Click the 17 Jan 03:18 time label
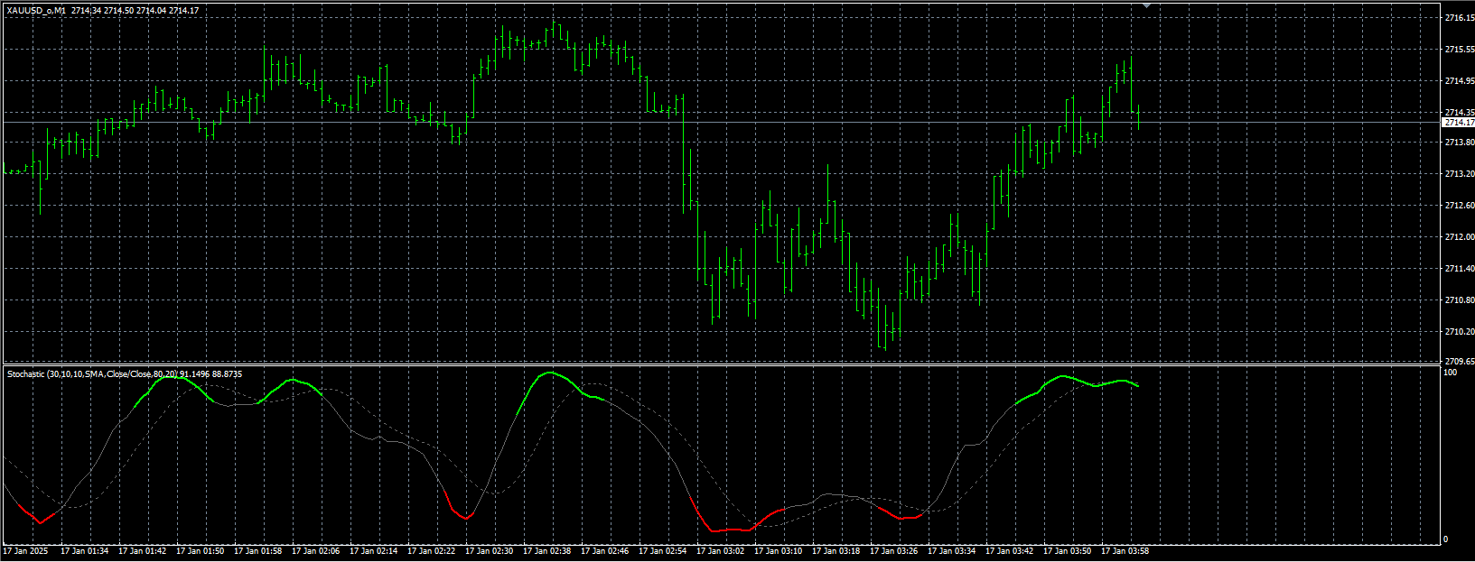Image resolution: width=1475 pixels, height=562 pixels. click(836, 550)
